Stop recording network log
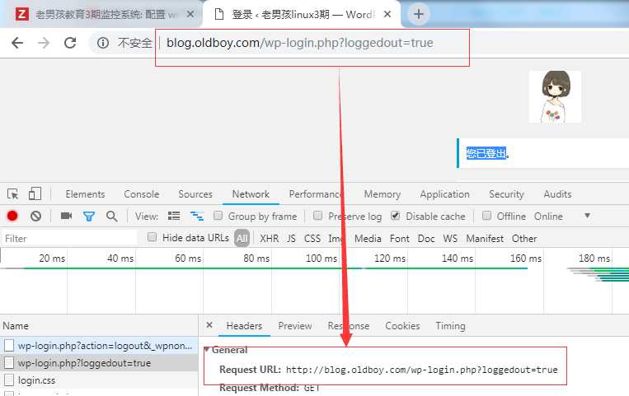The height and width of the screenshot is (396, 629). (x=12, y=217)
